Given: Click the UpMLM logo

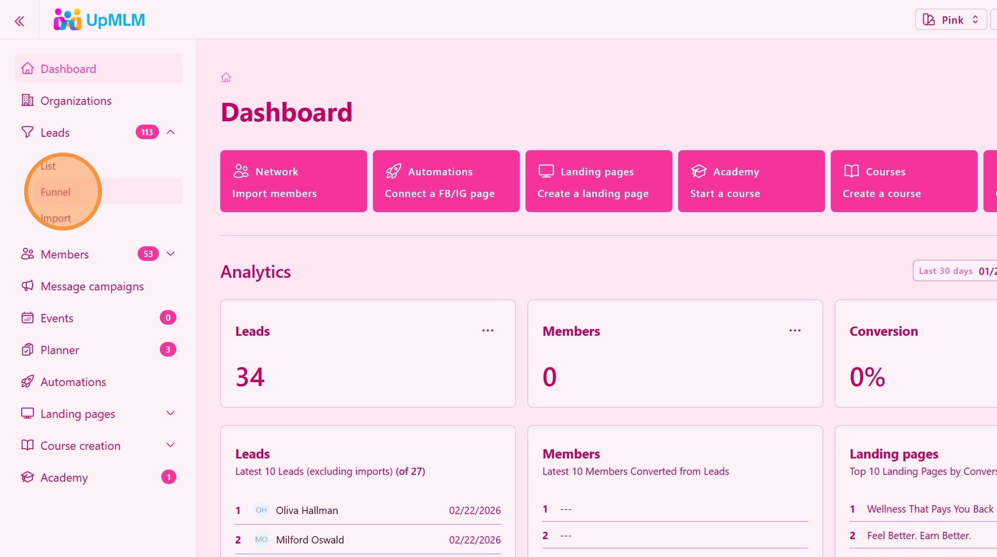Looking at the screenshot, I should (99, 20).
